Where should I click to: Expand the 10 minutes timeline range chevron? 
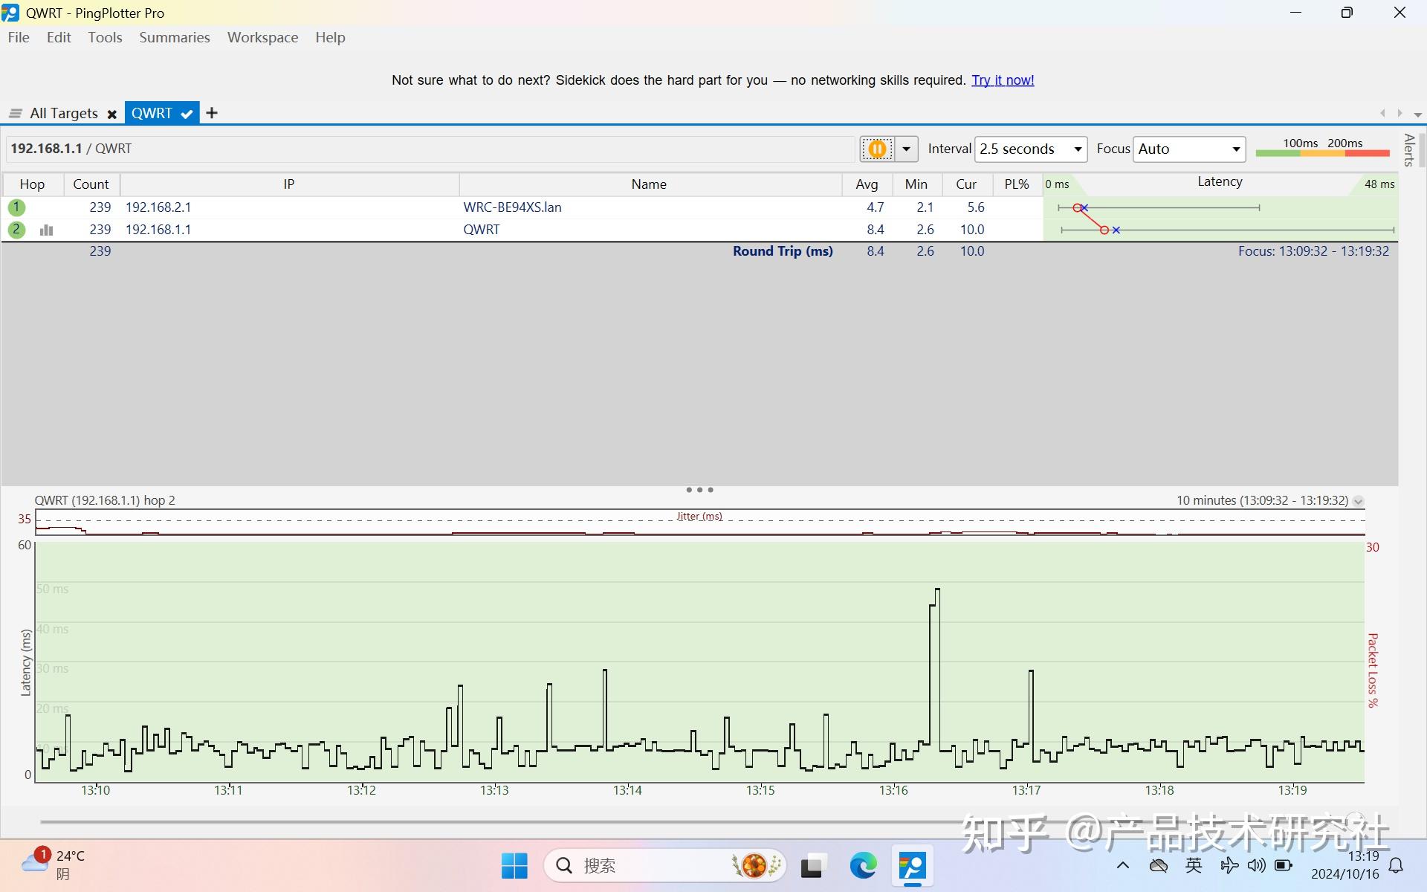1358,501
